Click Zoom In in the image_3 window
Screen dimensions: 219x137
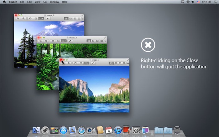[69, 63]
